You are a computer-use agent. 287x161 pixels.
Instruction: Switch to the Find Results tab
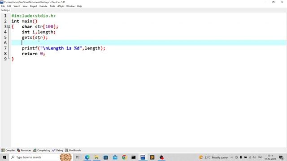(x=73, y=150)
